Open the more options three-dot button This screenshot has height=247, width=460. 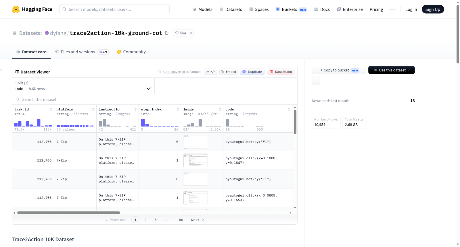click(316, 81)
